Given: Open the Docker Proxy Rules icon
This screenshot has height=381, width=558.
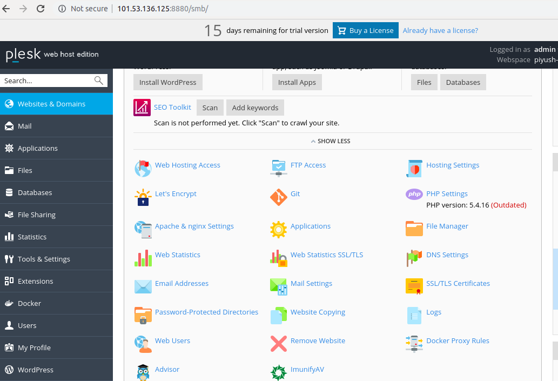Looking at the screenshot, I should (414, 344).
